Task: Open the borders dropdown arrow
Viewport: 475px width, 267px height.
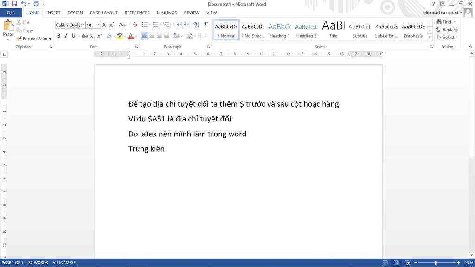Action: click(206, 36)
